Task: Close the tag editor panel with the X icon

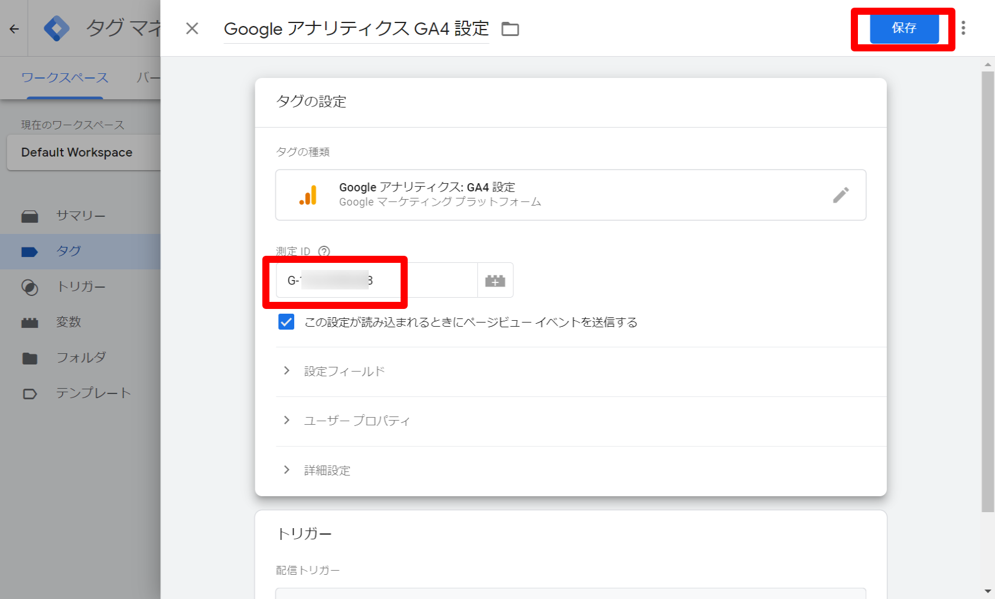Action: [x=192, y=28]
